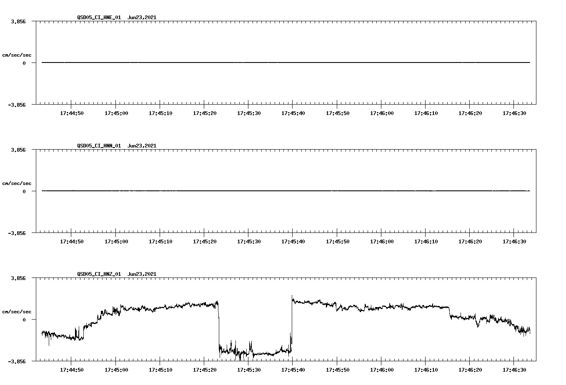Click the 17:45:40 time label under HNN plot
The width and height of the screenshot is (566, 385).
[x=293, y=241]
